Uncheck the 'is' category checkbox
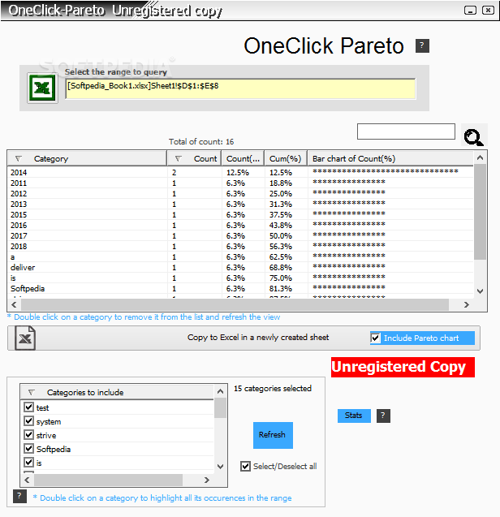This screenshot has width=500, height=517. (x=29, y=463)
